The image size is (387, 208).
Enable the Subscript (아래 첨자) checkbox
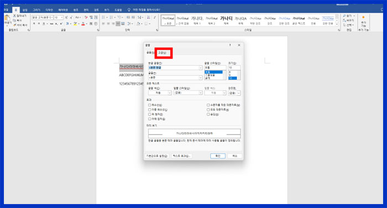click(150, 119)
